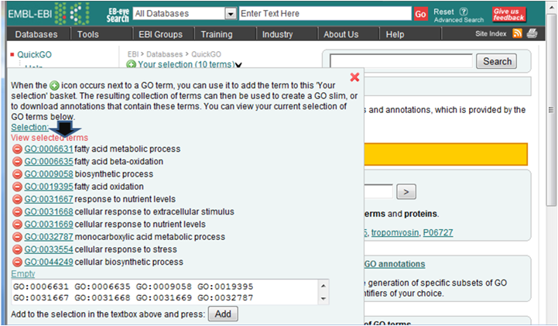The image size is (558, 326).
Task: Open the Site Index link
Action: coord(491,33)
